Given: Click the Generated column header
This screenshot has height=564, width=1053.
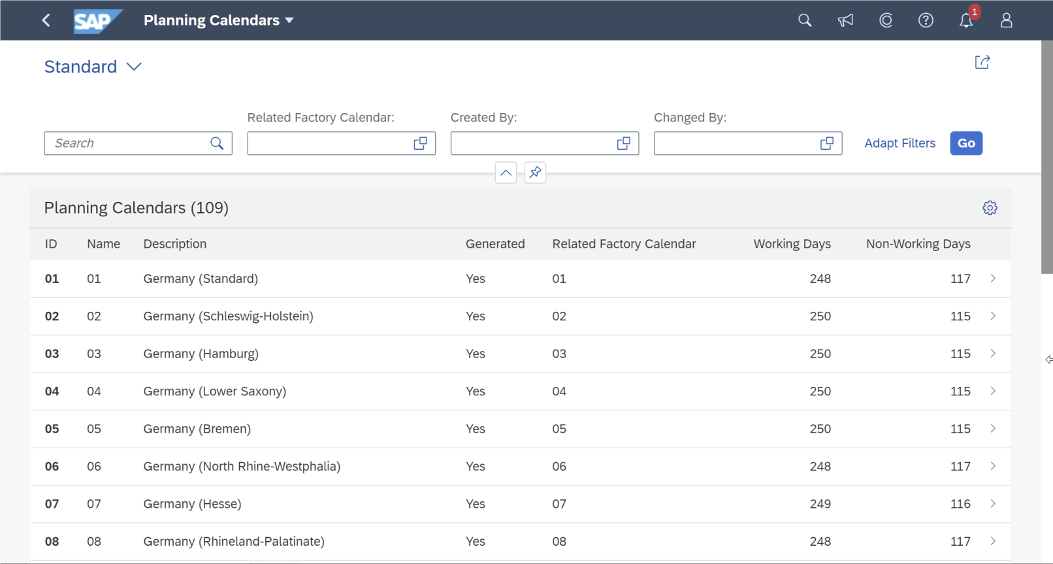Looking at the screenshot, I should 494,244.
